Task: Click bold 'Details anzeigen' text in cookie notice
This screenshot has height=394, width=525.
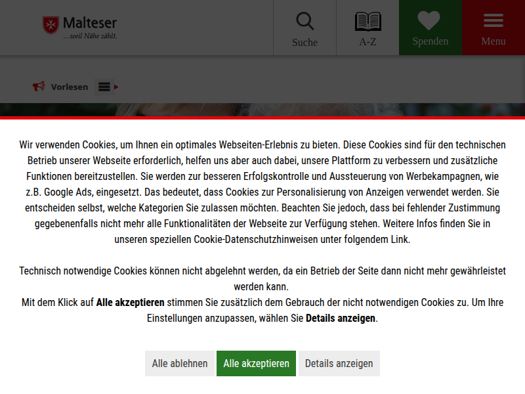Action: 341,318
